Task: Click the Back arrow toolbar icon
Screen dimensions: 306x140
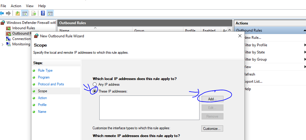Action: click(2, 13)
